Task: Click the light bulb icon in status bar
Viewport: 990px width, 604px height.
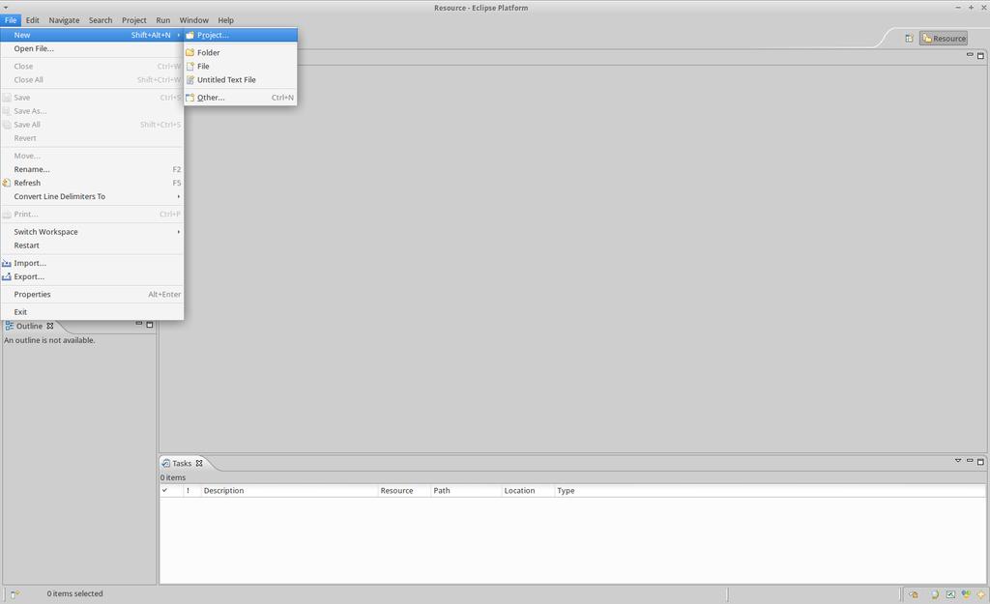Action: (x=935, y=594)
